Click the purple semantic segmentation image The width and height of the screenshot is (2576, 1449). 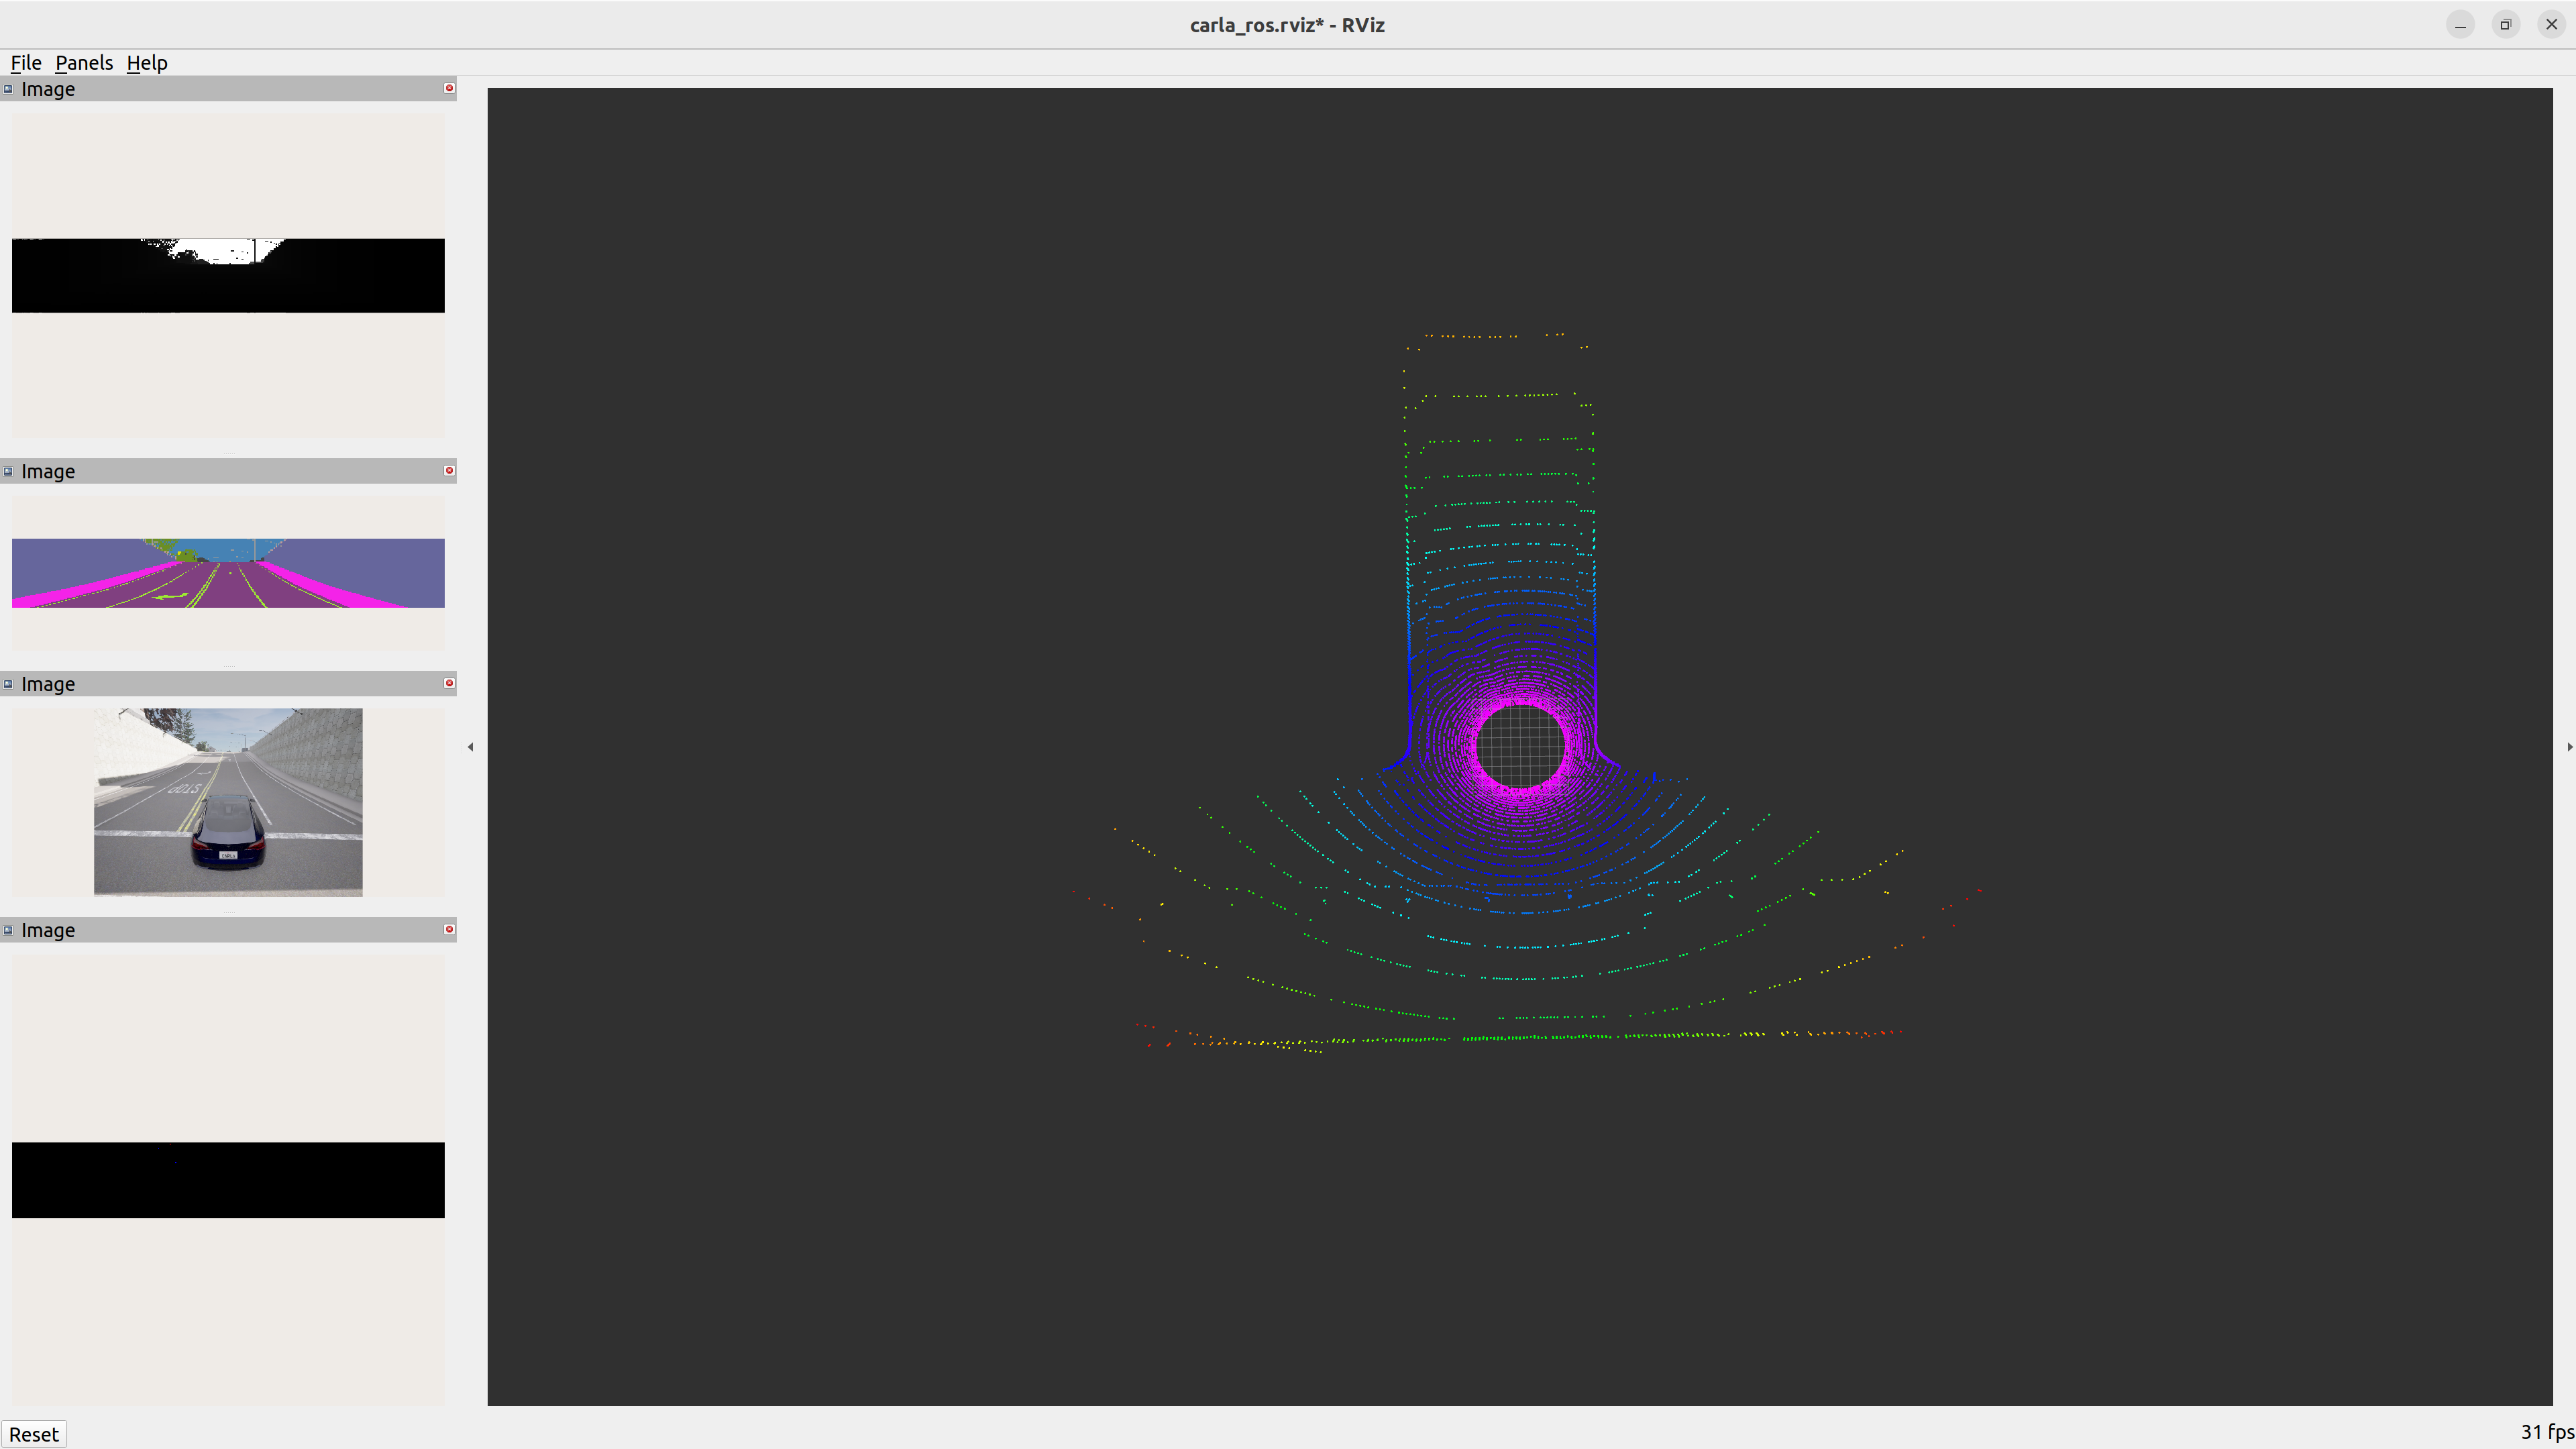click(x=228, y=573)
